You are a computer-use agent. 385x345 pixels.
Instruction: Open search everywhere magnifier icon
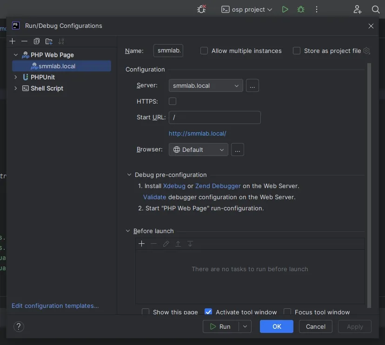coord(375,9)
